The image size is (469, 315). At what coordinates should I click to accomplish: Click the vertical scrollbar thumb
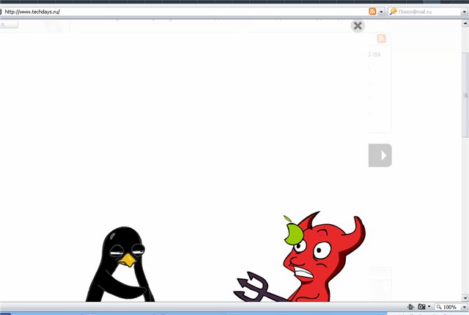465,95
